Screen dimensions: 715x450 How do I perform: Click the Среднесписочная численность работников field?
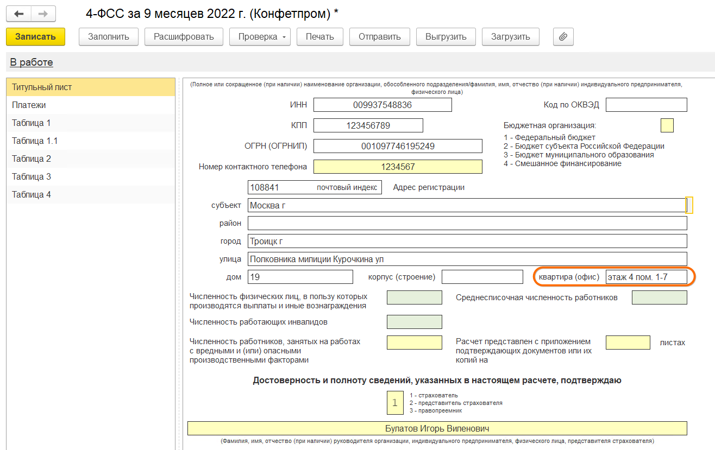point(660,297)
